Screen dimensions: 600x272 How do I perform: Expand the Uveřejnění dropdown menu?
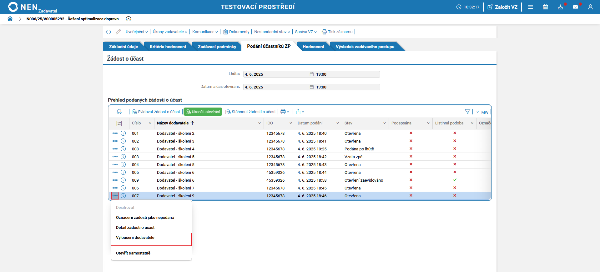click(x=137, y=32)
